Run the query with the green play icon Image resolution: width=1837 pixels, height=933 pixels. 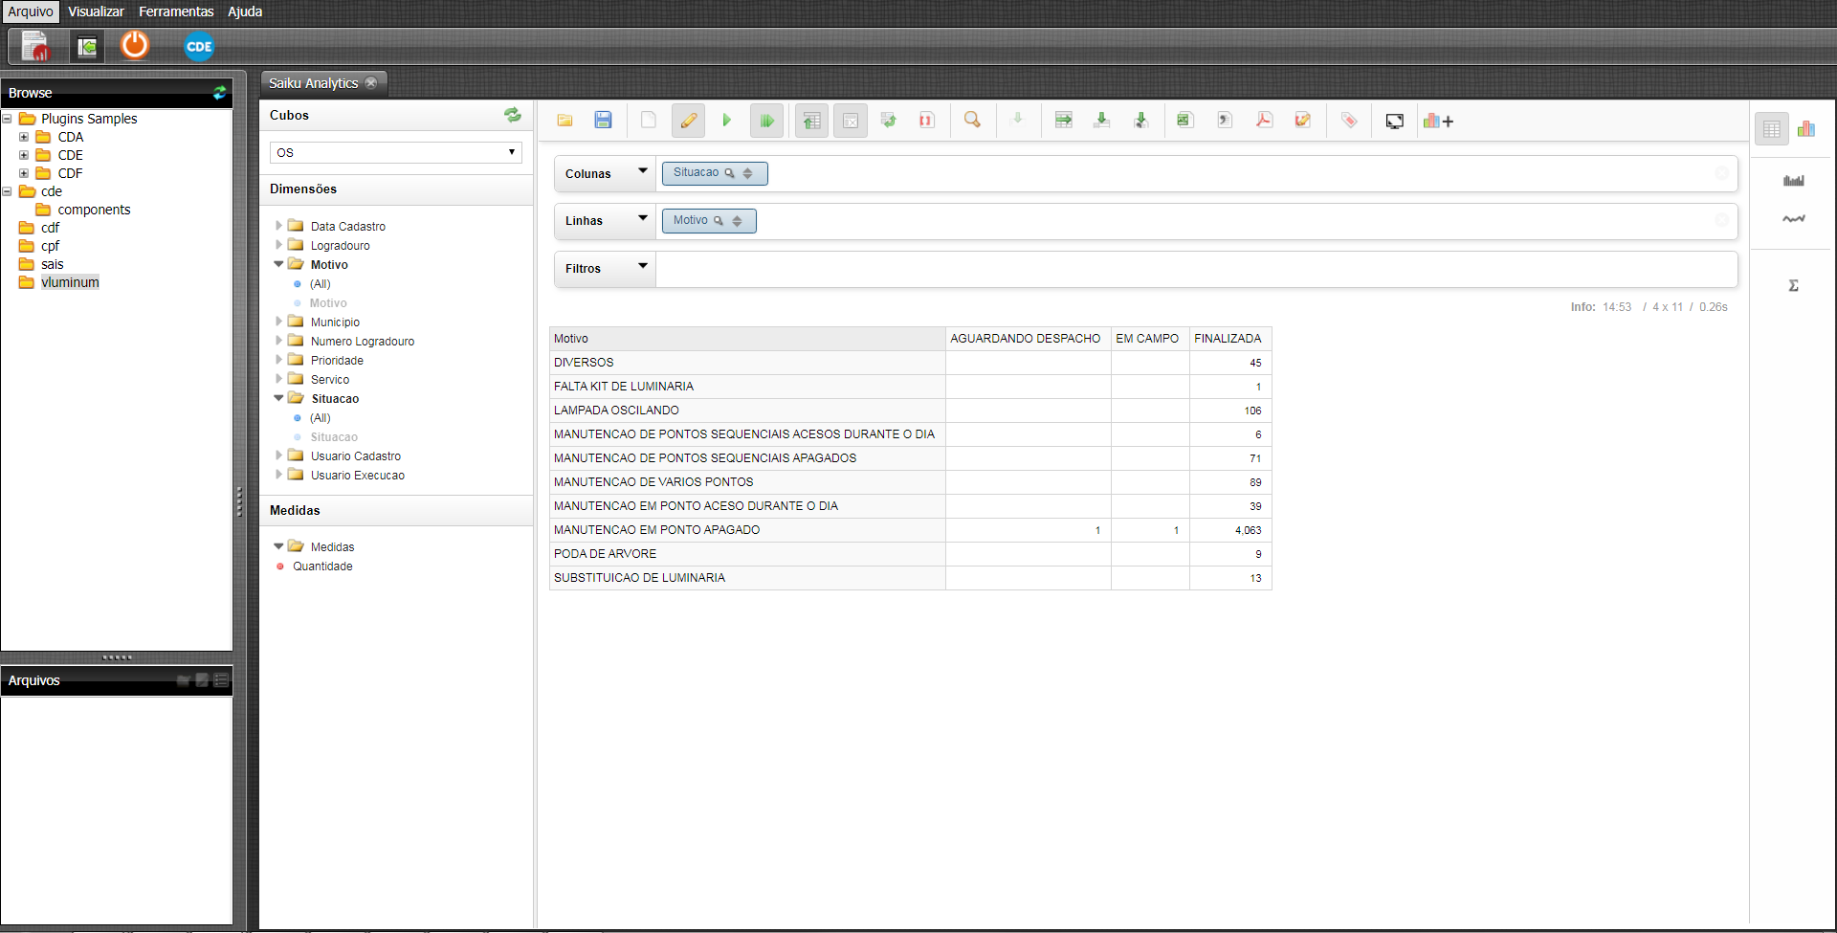click(727, 121)
